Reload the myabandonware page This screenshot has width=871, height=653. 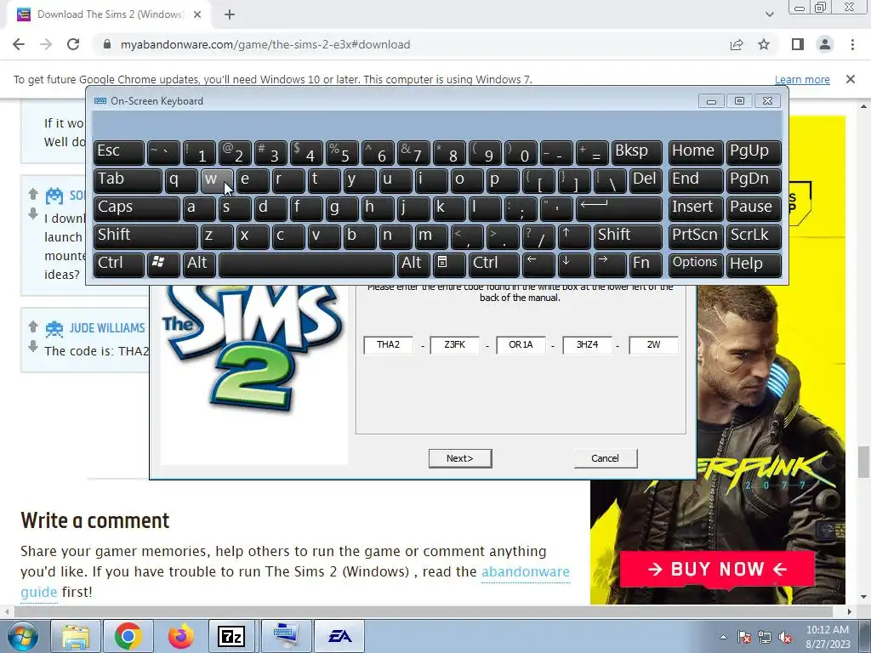[73, 44]
